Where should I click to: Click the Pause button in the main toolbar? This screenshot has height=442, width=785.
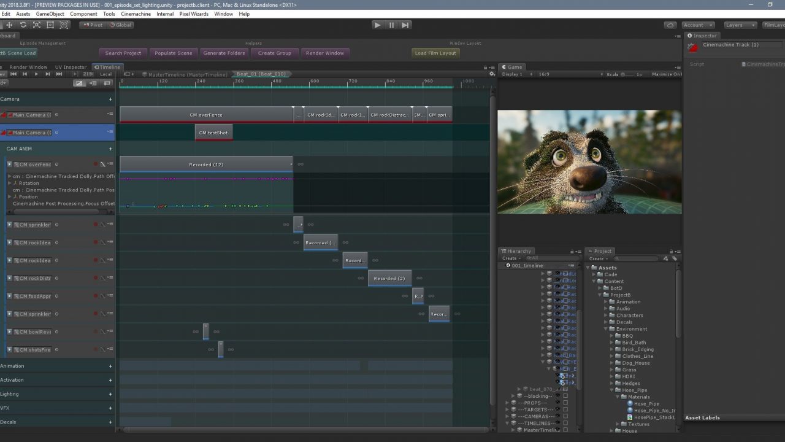(391, 25)
